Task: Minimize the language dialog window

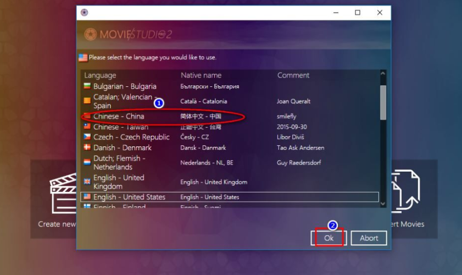Action: 336,13
